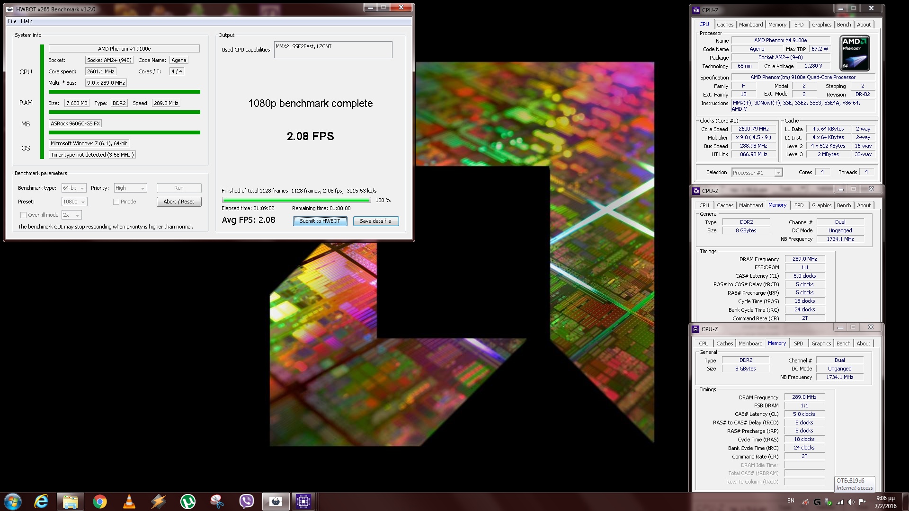
Task: Open Windows Explorer folder taskbar icon
Action: click(x=71, y=501)
